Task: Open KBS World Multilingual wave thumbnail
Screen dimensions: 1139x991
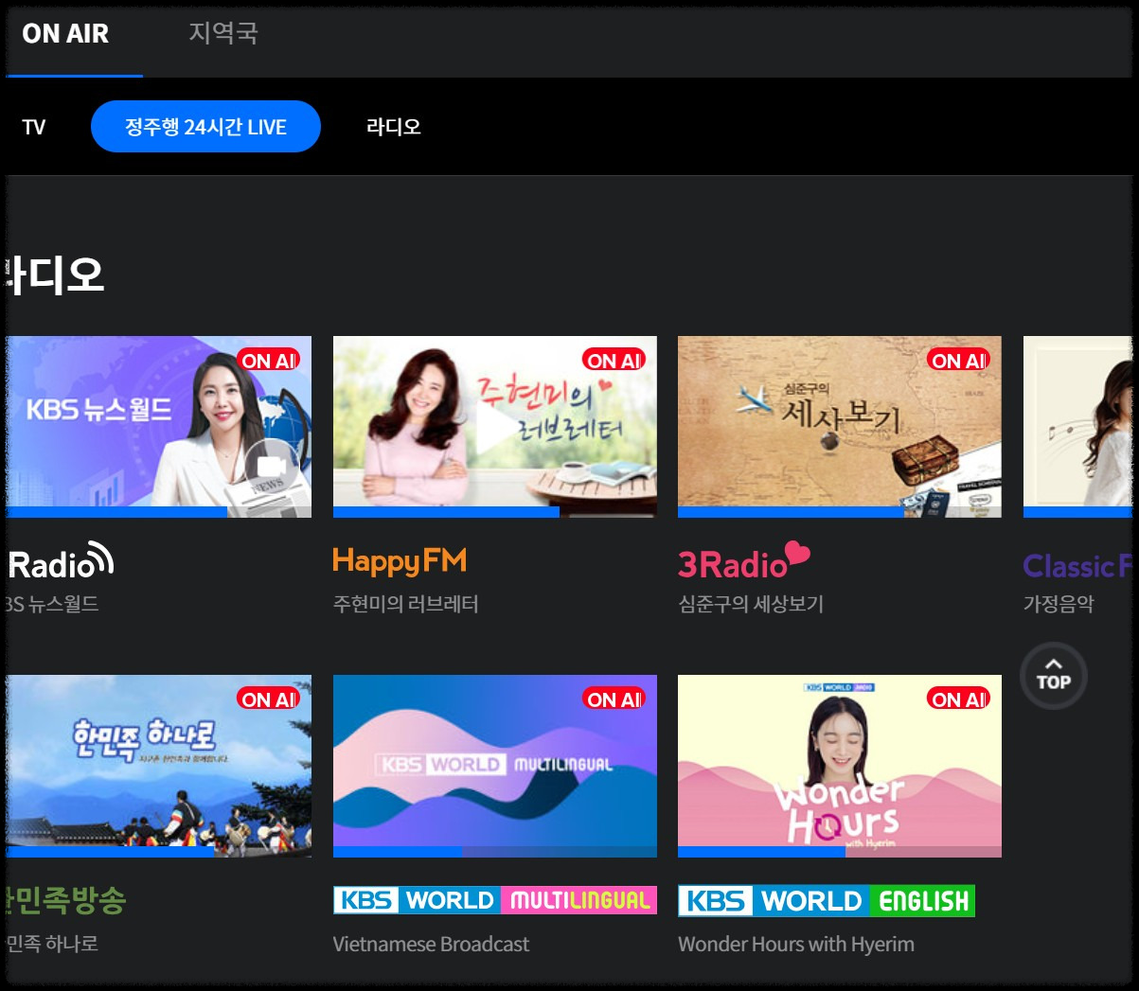Action: [x=494, y=766]
